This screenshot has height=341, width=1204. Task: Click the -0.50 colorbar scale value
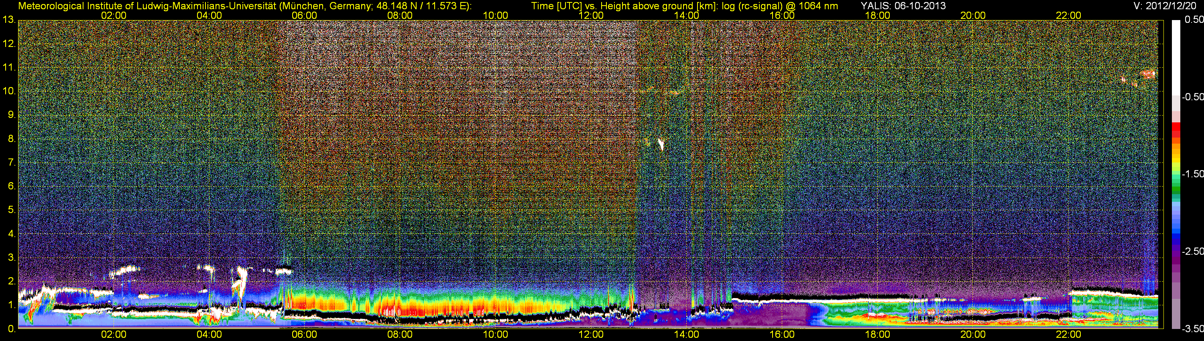(1193, 97)
